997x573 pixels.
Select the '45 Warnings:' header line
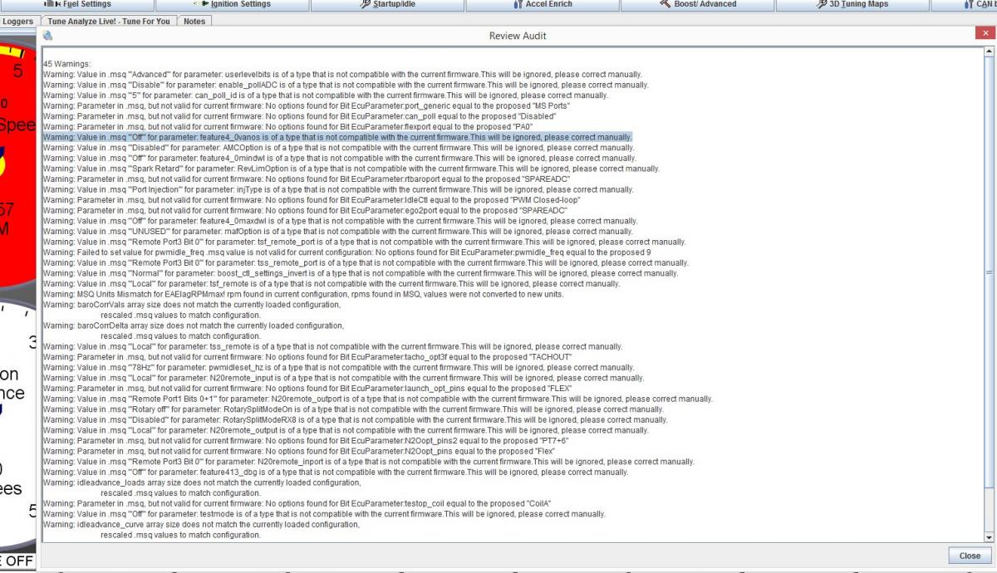(69, 63)
